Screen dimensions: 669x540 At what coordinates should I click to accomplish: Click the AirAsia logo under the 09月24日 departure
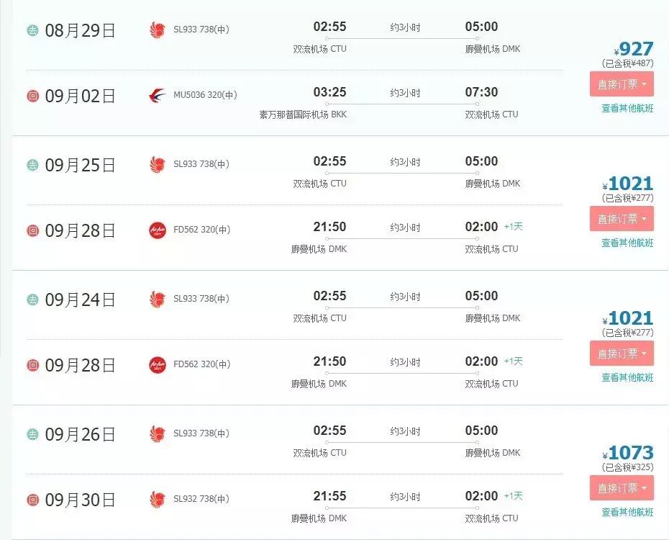pos(157,365)
